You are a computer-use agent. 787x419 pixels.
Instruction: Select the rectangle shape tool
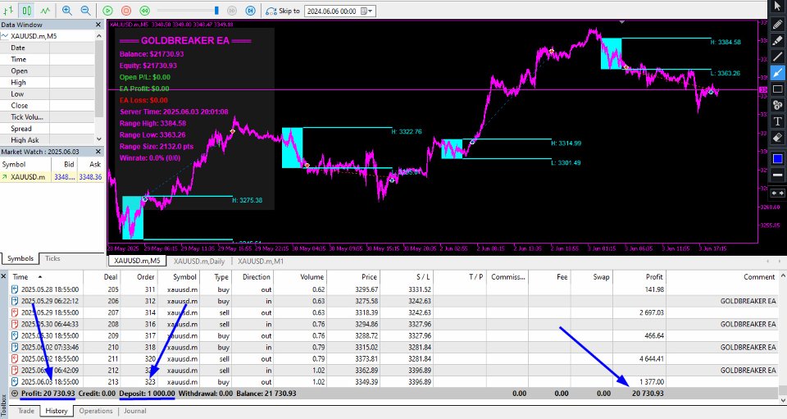777,89
